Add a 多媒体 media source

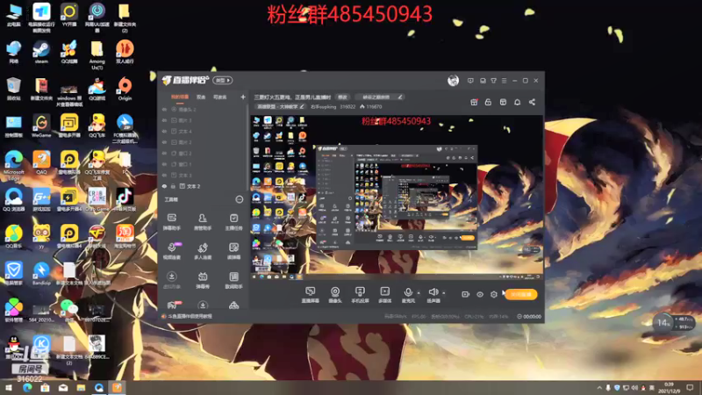[384, 295]
